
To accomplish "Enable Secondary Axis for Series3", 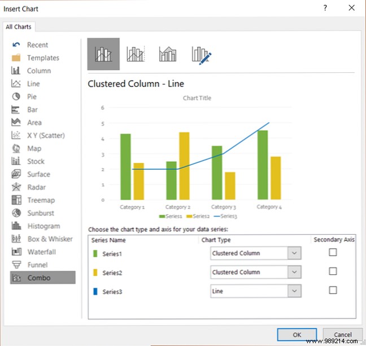I will pyautogui.click(x=333, y=290).
